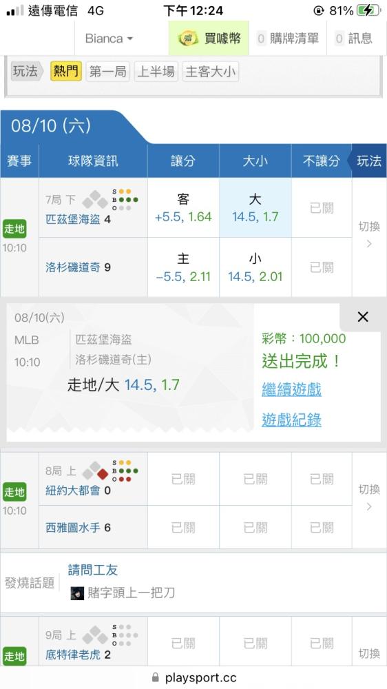Pick 小 14.5, 2.01 under bet
The image size is (387, 689).
pos(255,267)
